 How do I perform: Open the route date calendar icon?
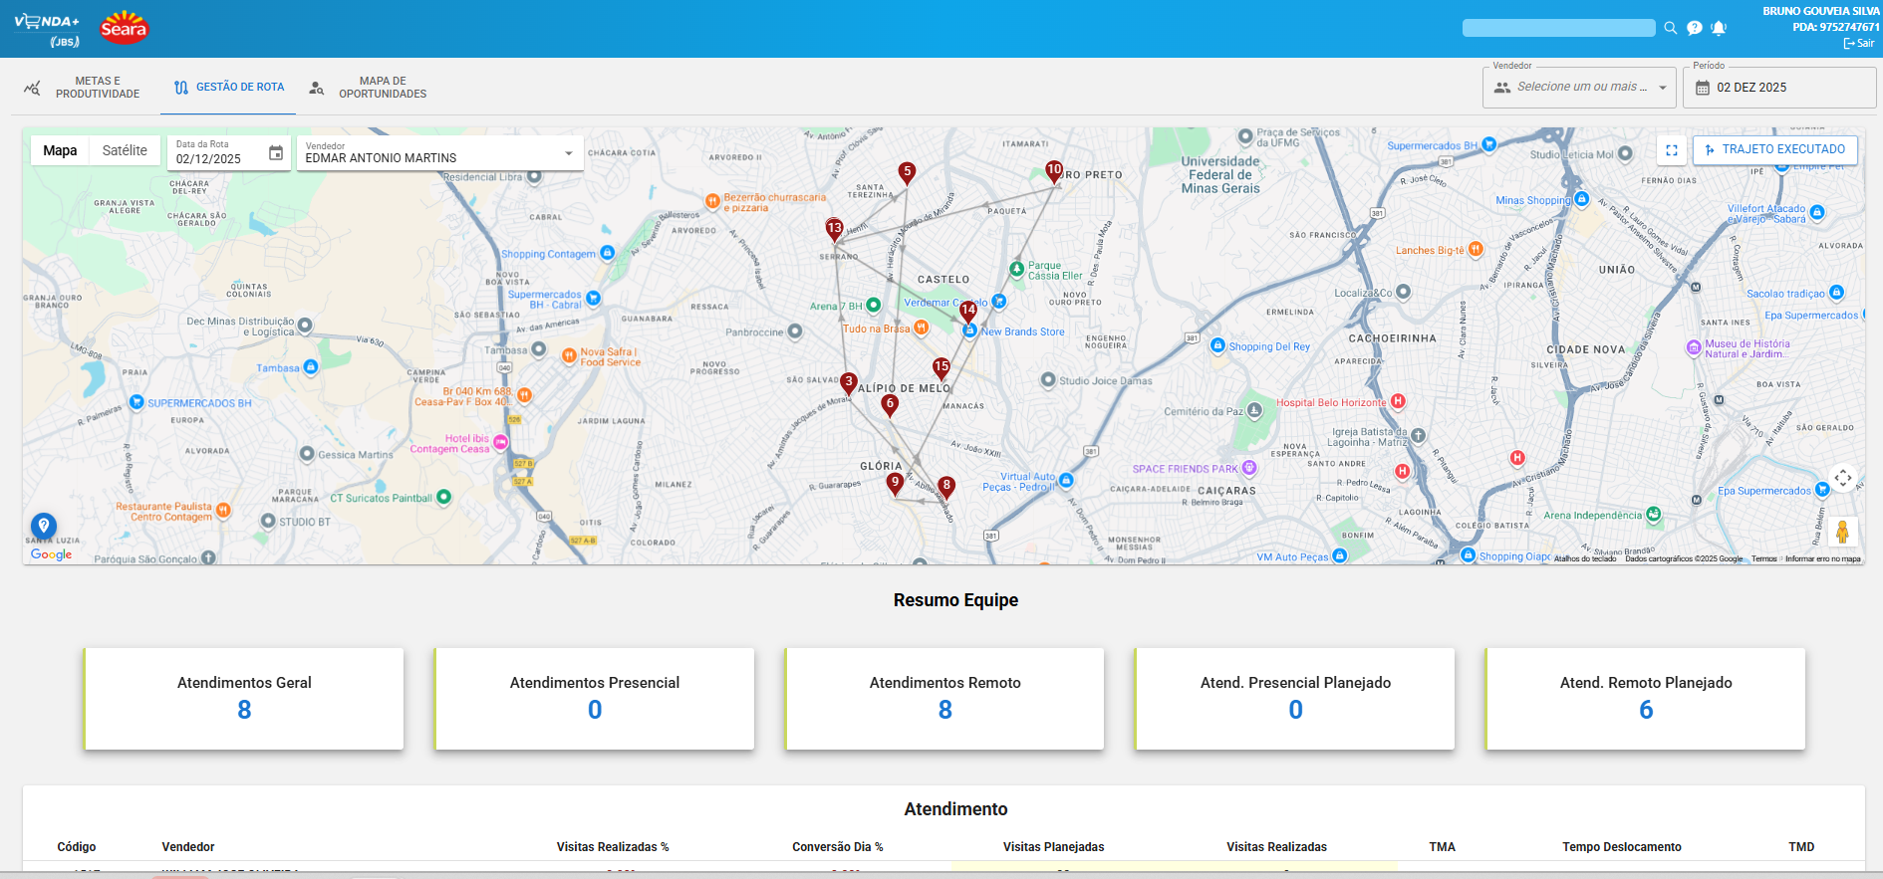click(276, 153)
